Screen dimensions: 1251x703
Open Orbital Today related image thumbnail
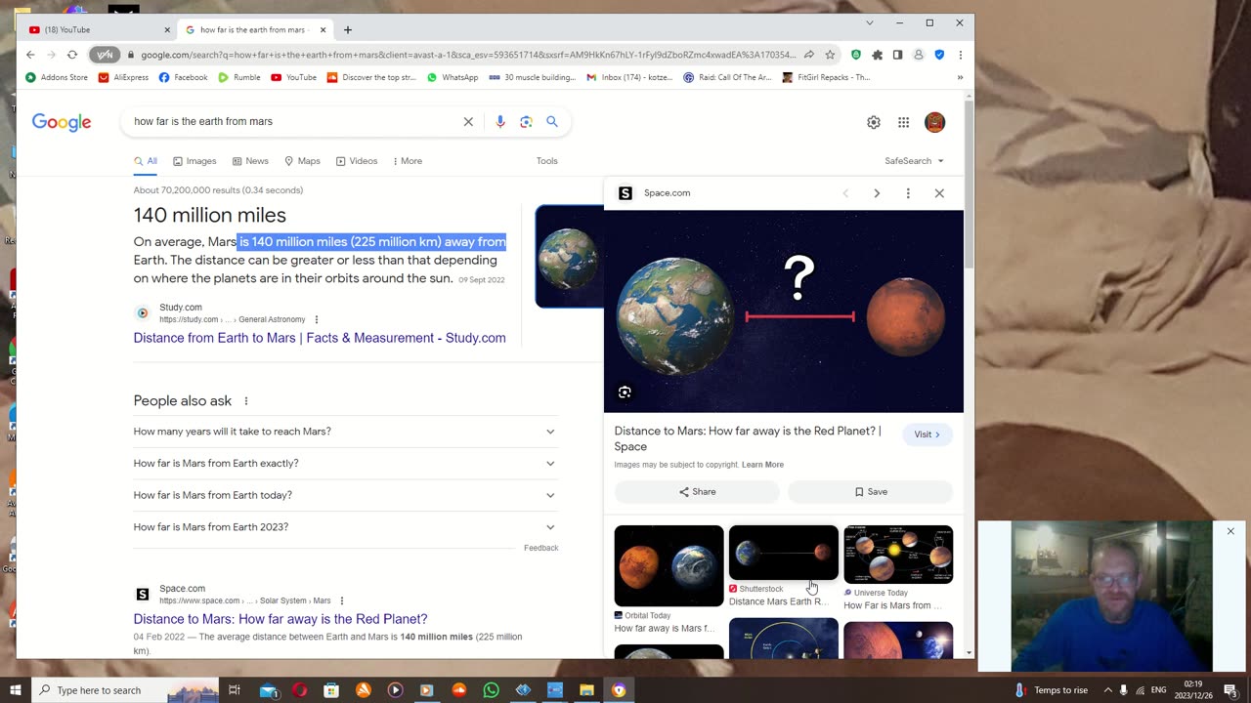669,565
